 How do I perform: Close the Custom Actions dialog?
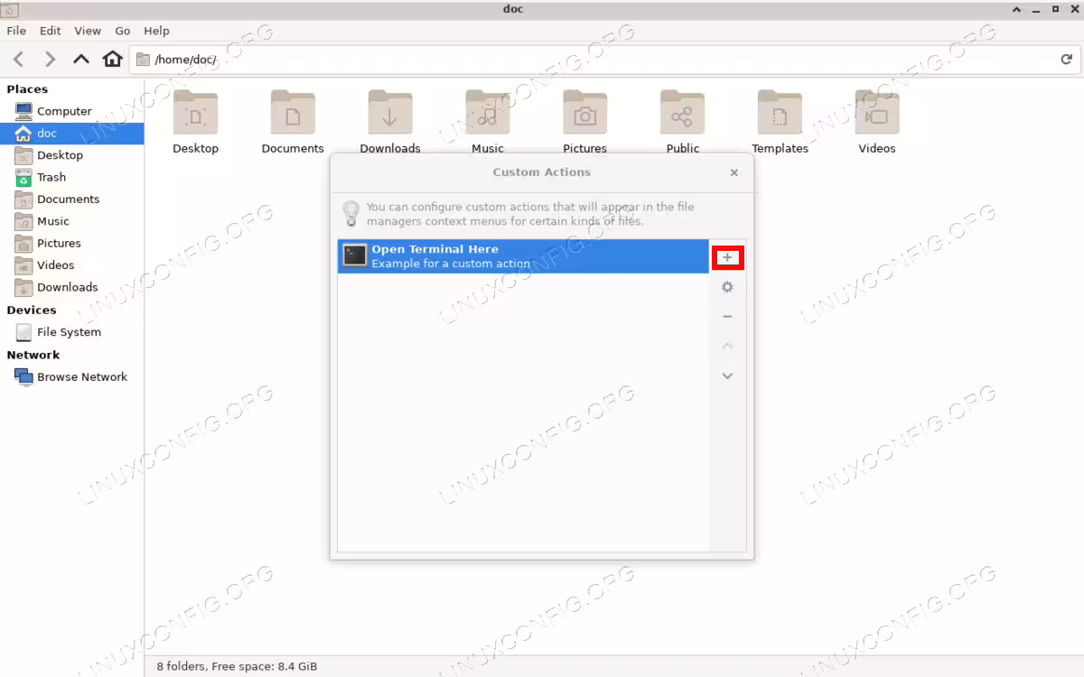(x=734, y=172)
